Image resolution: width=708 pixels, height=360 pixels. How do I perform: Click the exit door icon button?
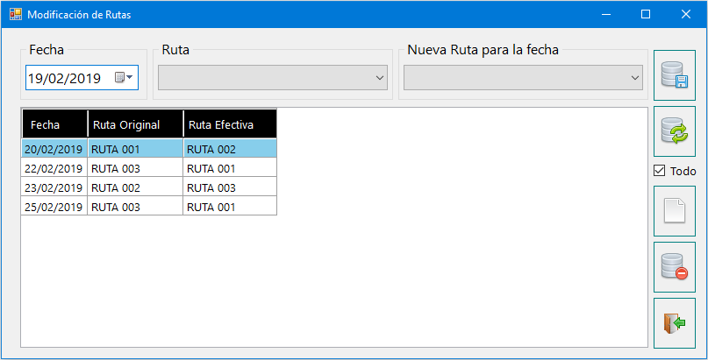pos(675,323)
